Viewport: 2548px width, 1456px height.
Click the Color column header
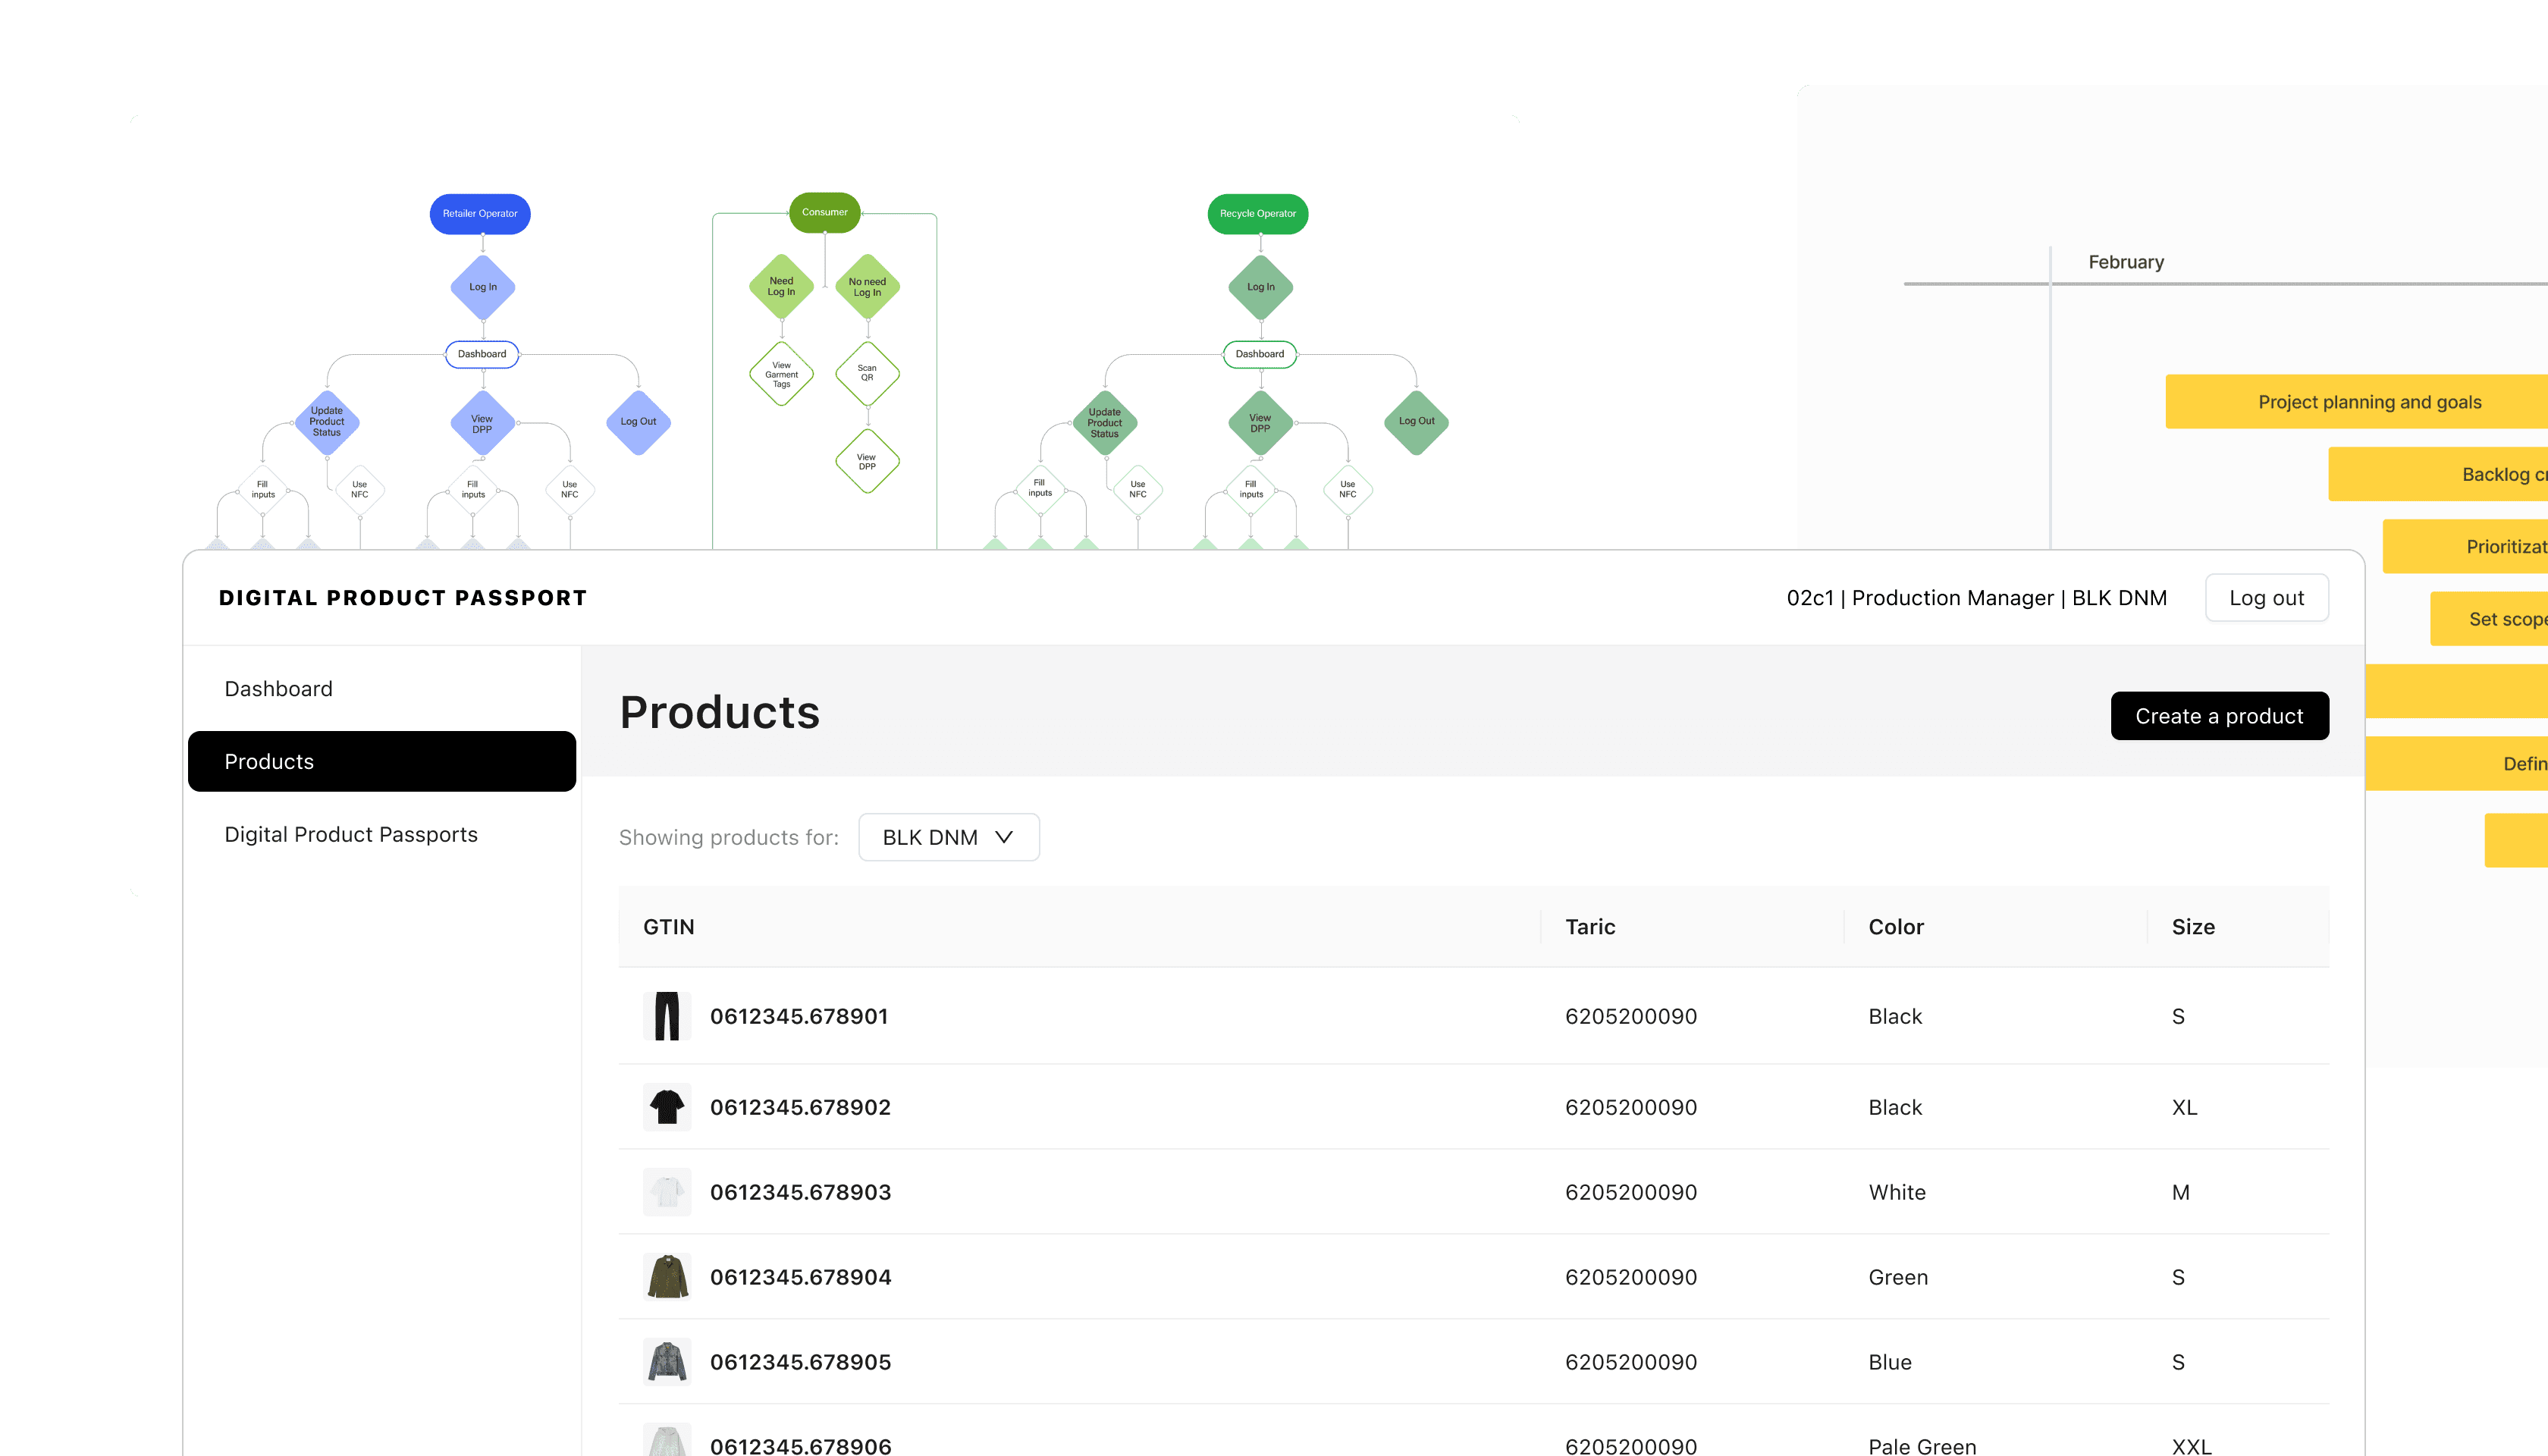(x=1896, y=927)
